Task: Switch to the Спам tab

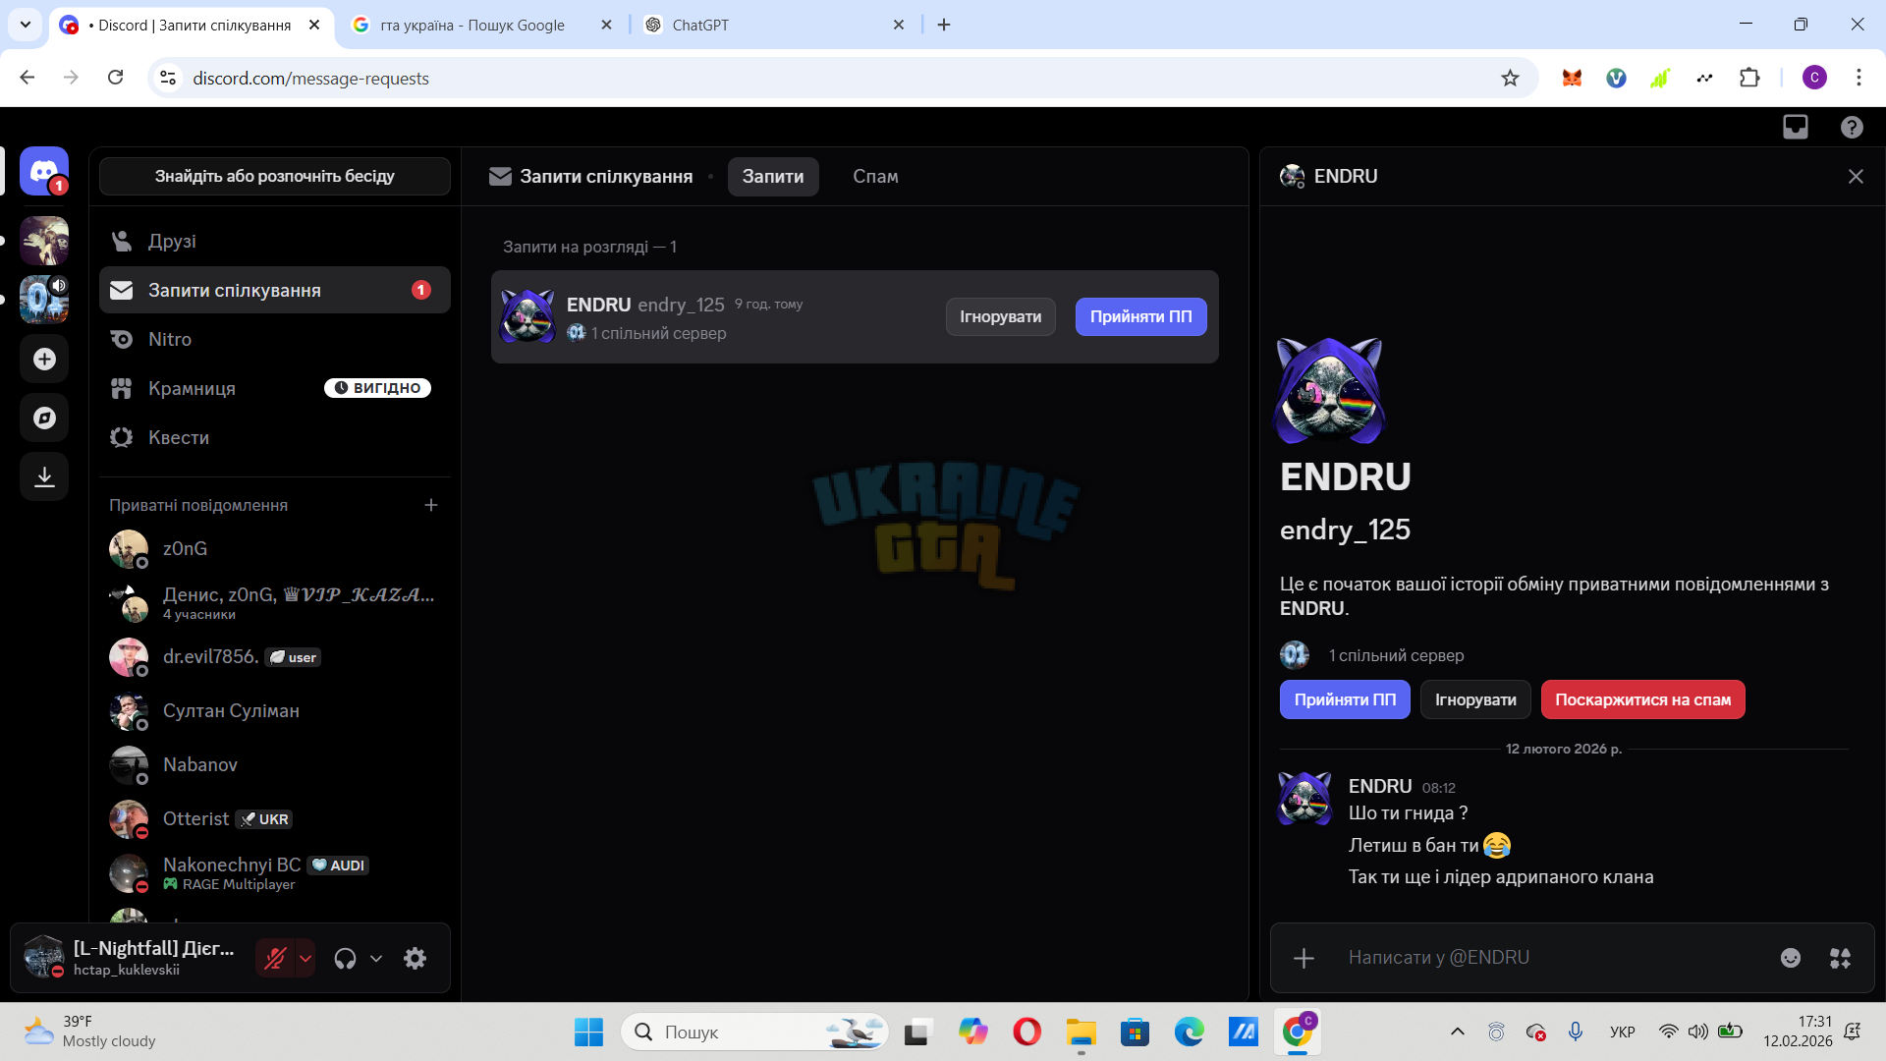Action: click(875, 177)
